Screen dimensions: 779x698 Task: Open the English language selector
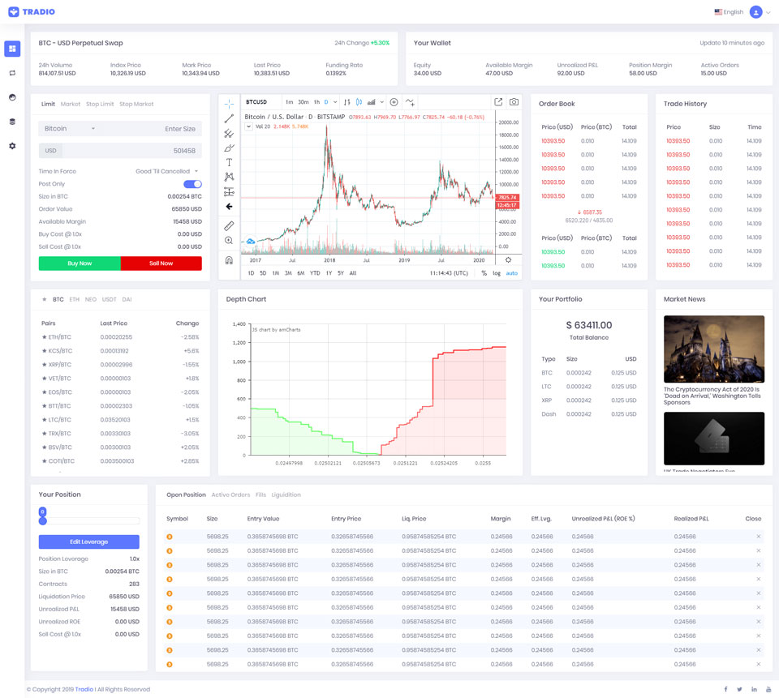(729, 12)
